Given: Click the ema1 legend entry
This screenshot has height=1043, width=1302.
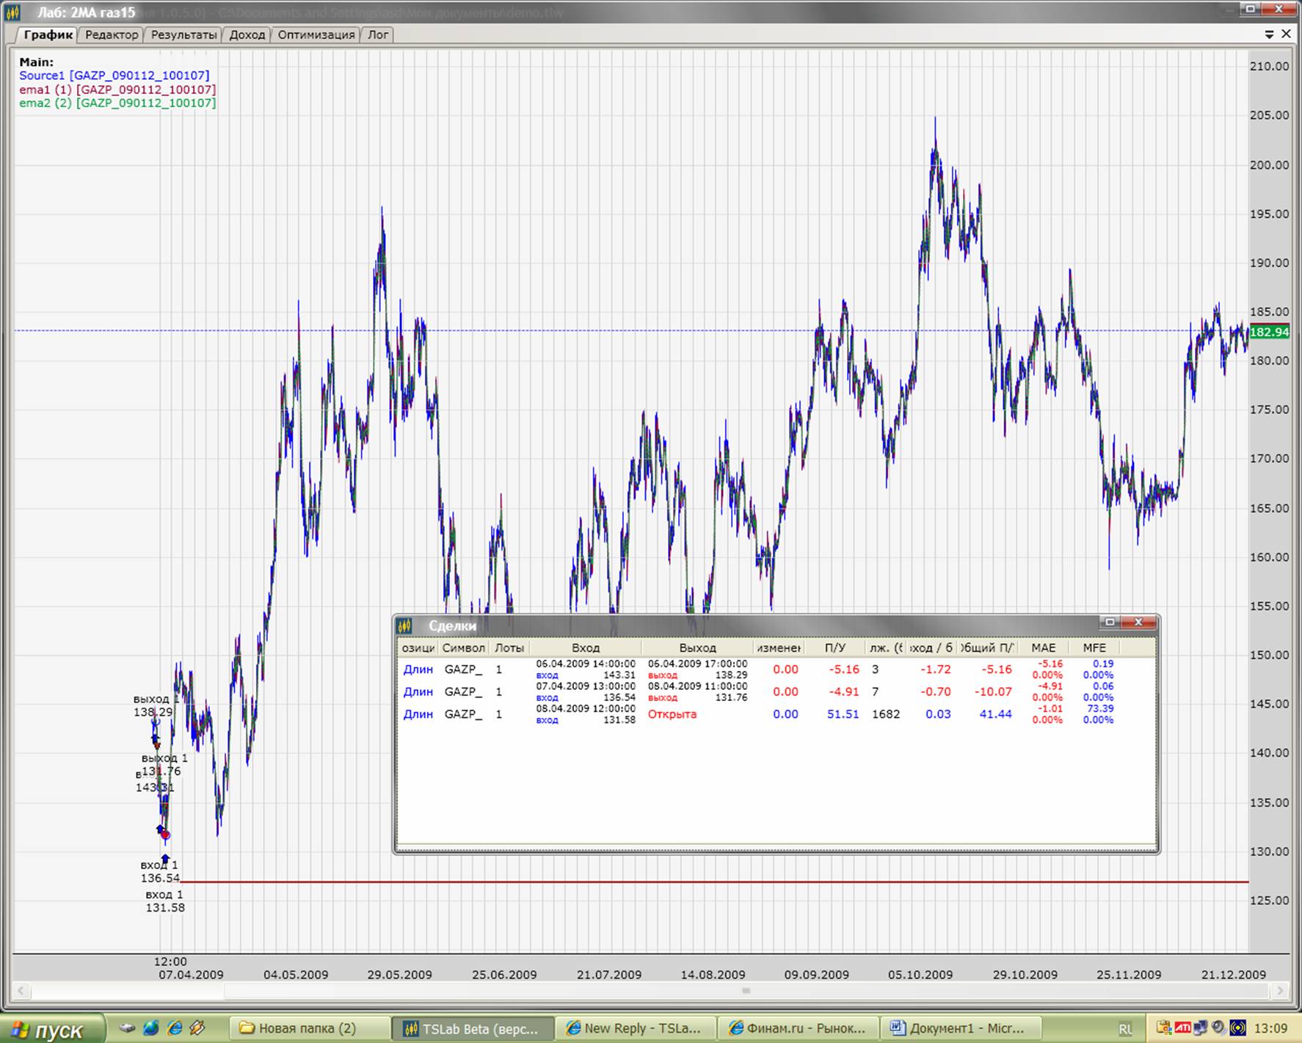Looking at the screenshot, I should coord(117,90).
